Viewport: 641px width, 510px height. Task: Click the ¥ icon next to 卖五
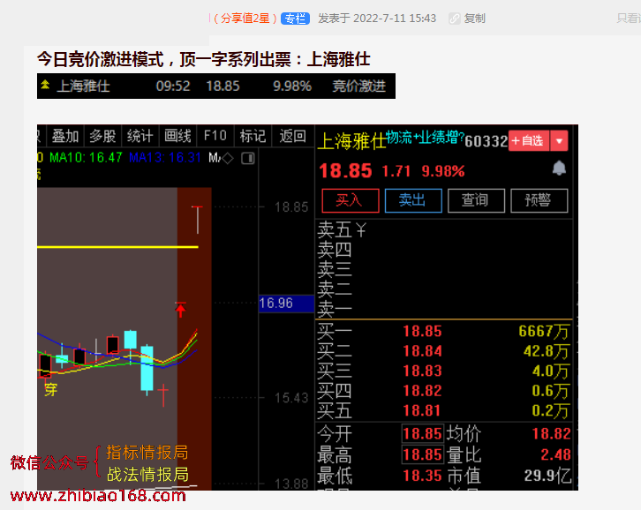point(360,230)
